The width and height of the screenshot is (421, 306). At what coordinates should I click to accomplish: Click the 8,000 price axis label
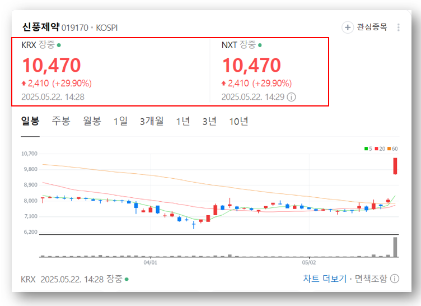tap(31, 201)
